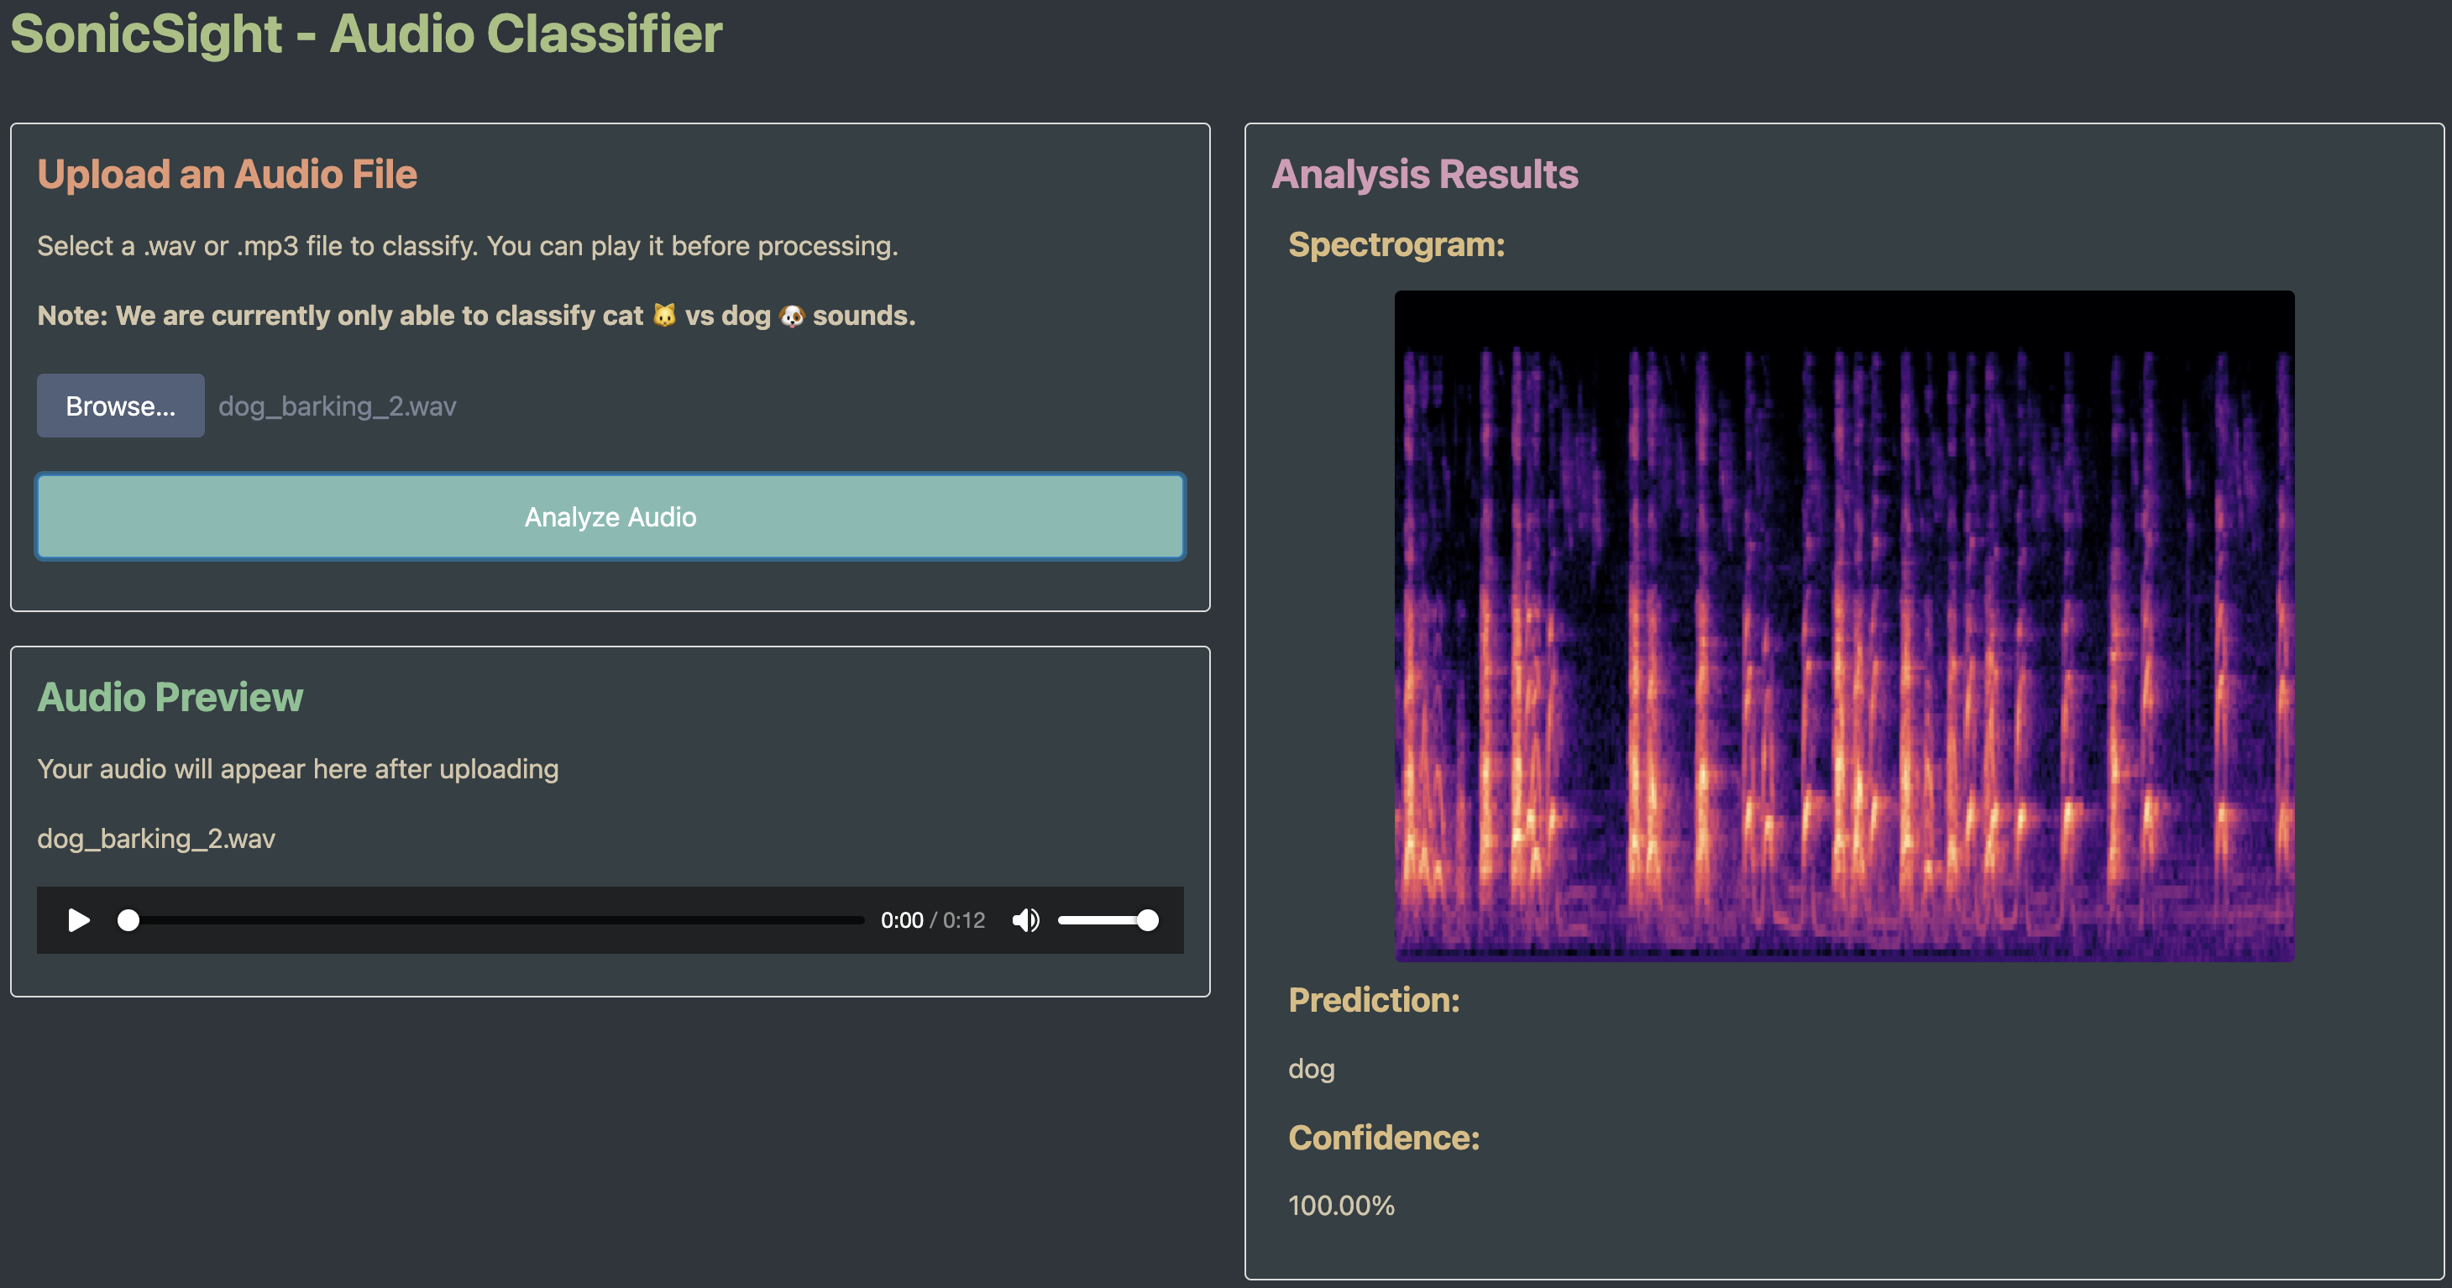Click the audio seek bar track
Viewport: 2452px width, 1288px height.
(495, 919)
